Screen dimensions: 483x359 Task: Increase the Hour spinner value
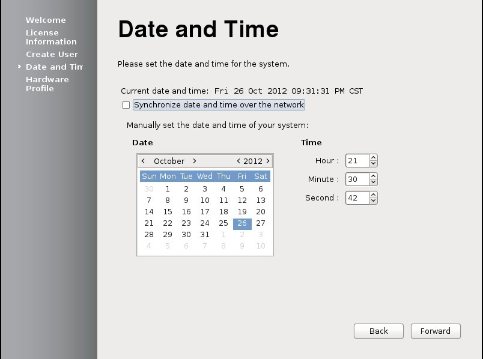(373, 158)
